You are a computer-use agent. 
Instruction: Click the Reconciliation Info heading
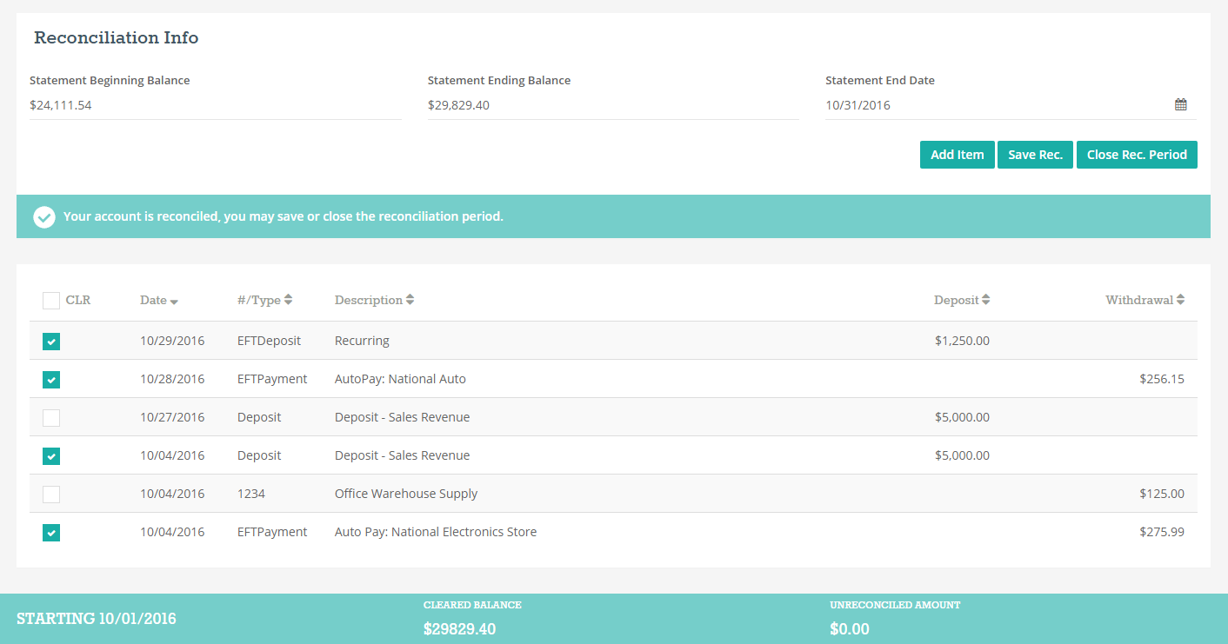pyautogui.click(x=117, y=38)
